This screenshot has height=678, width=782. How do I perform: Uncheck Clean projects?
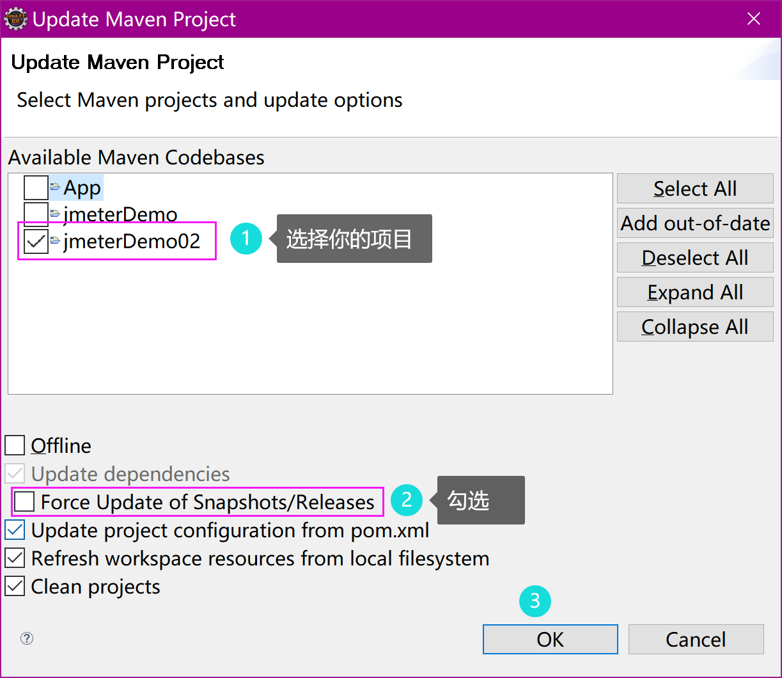(14, 586)
